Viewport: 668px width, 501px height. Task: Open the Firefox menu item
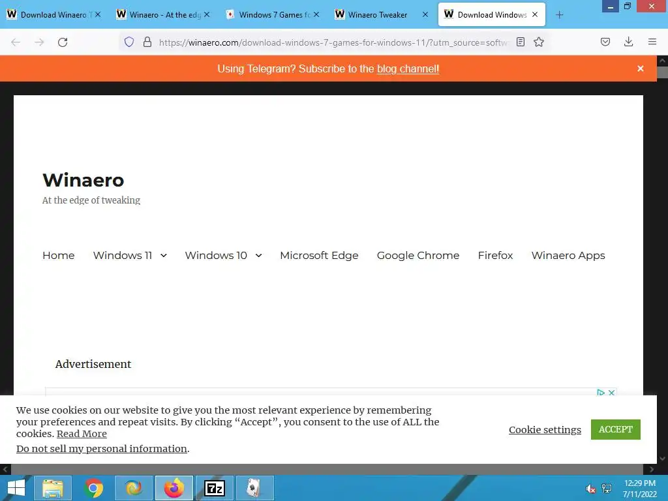point(495,255)
